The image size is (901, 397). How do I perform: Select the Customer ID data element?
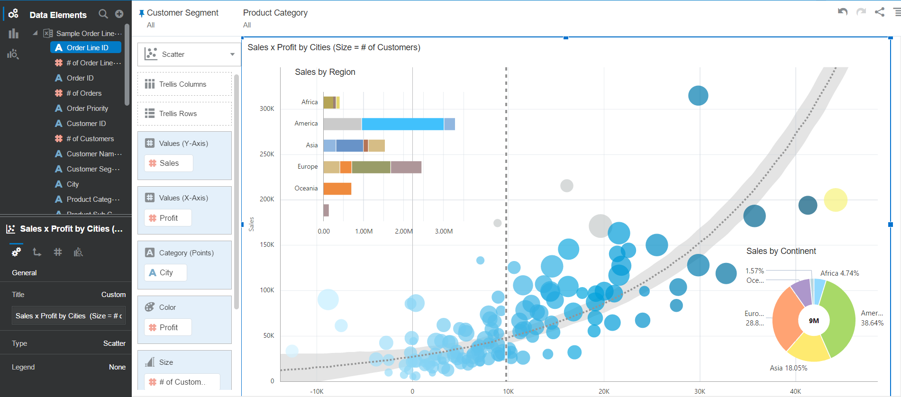86,124
